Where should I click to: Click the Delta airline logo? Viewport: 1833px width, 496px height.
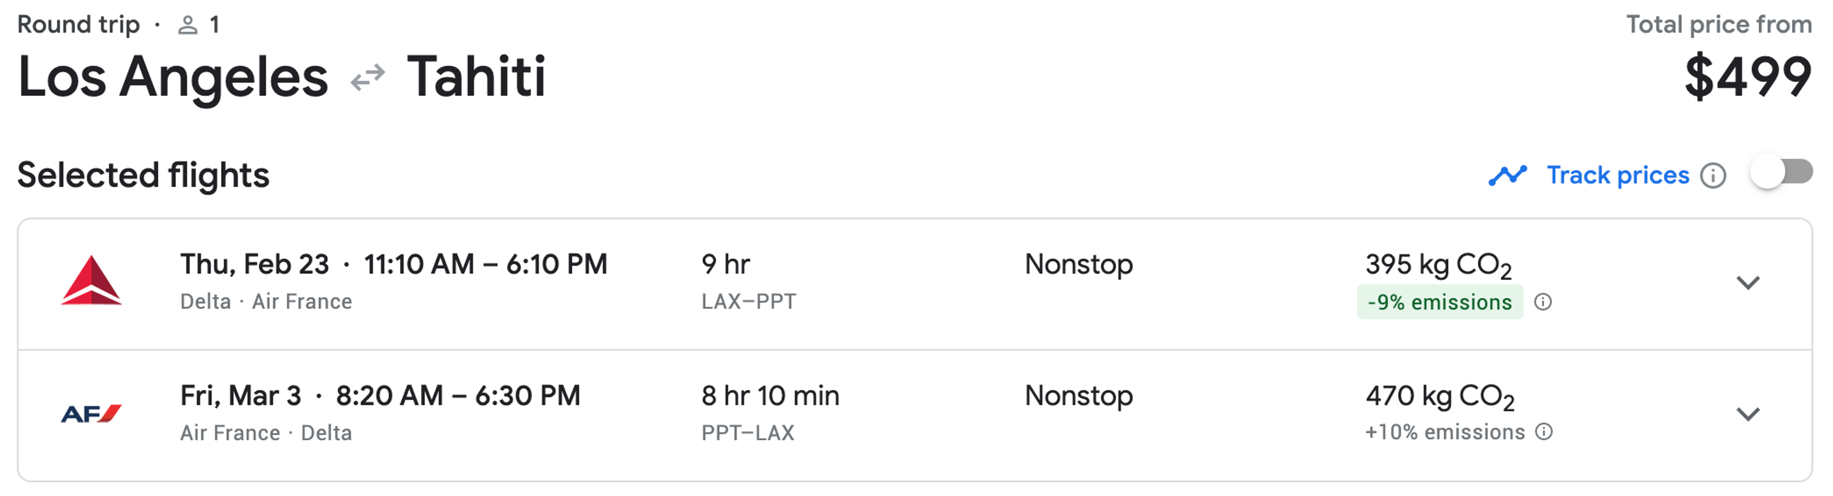[x=91, y=281]
